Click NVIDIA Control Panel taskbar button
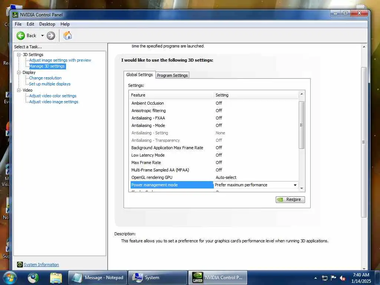The height and width of the screenshot is (285, 380). click(x=217, y=278)
